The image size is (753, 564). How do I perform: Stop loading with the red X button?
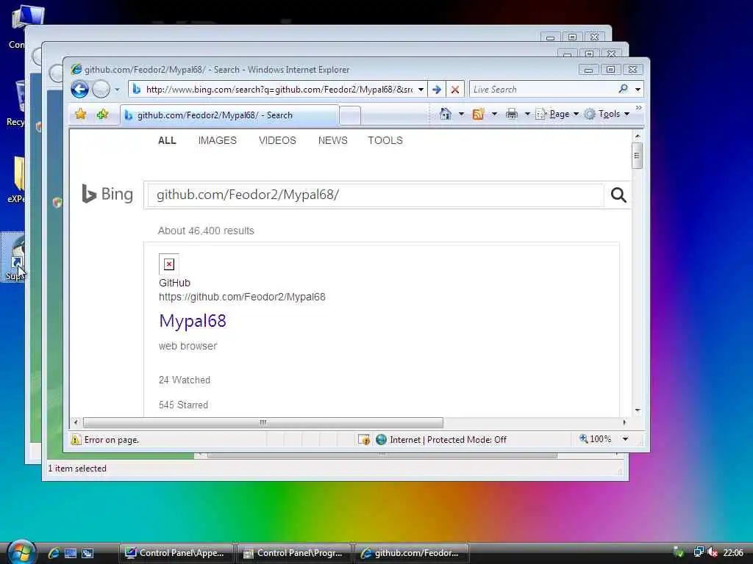coord(454,89)
